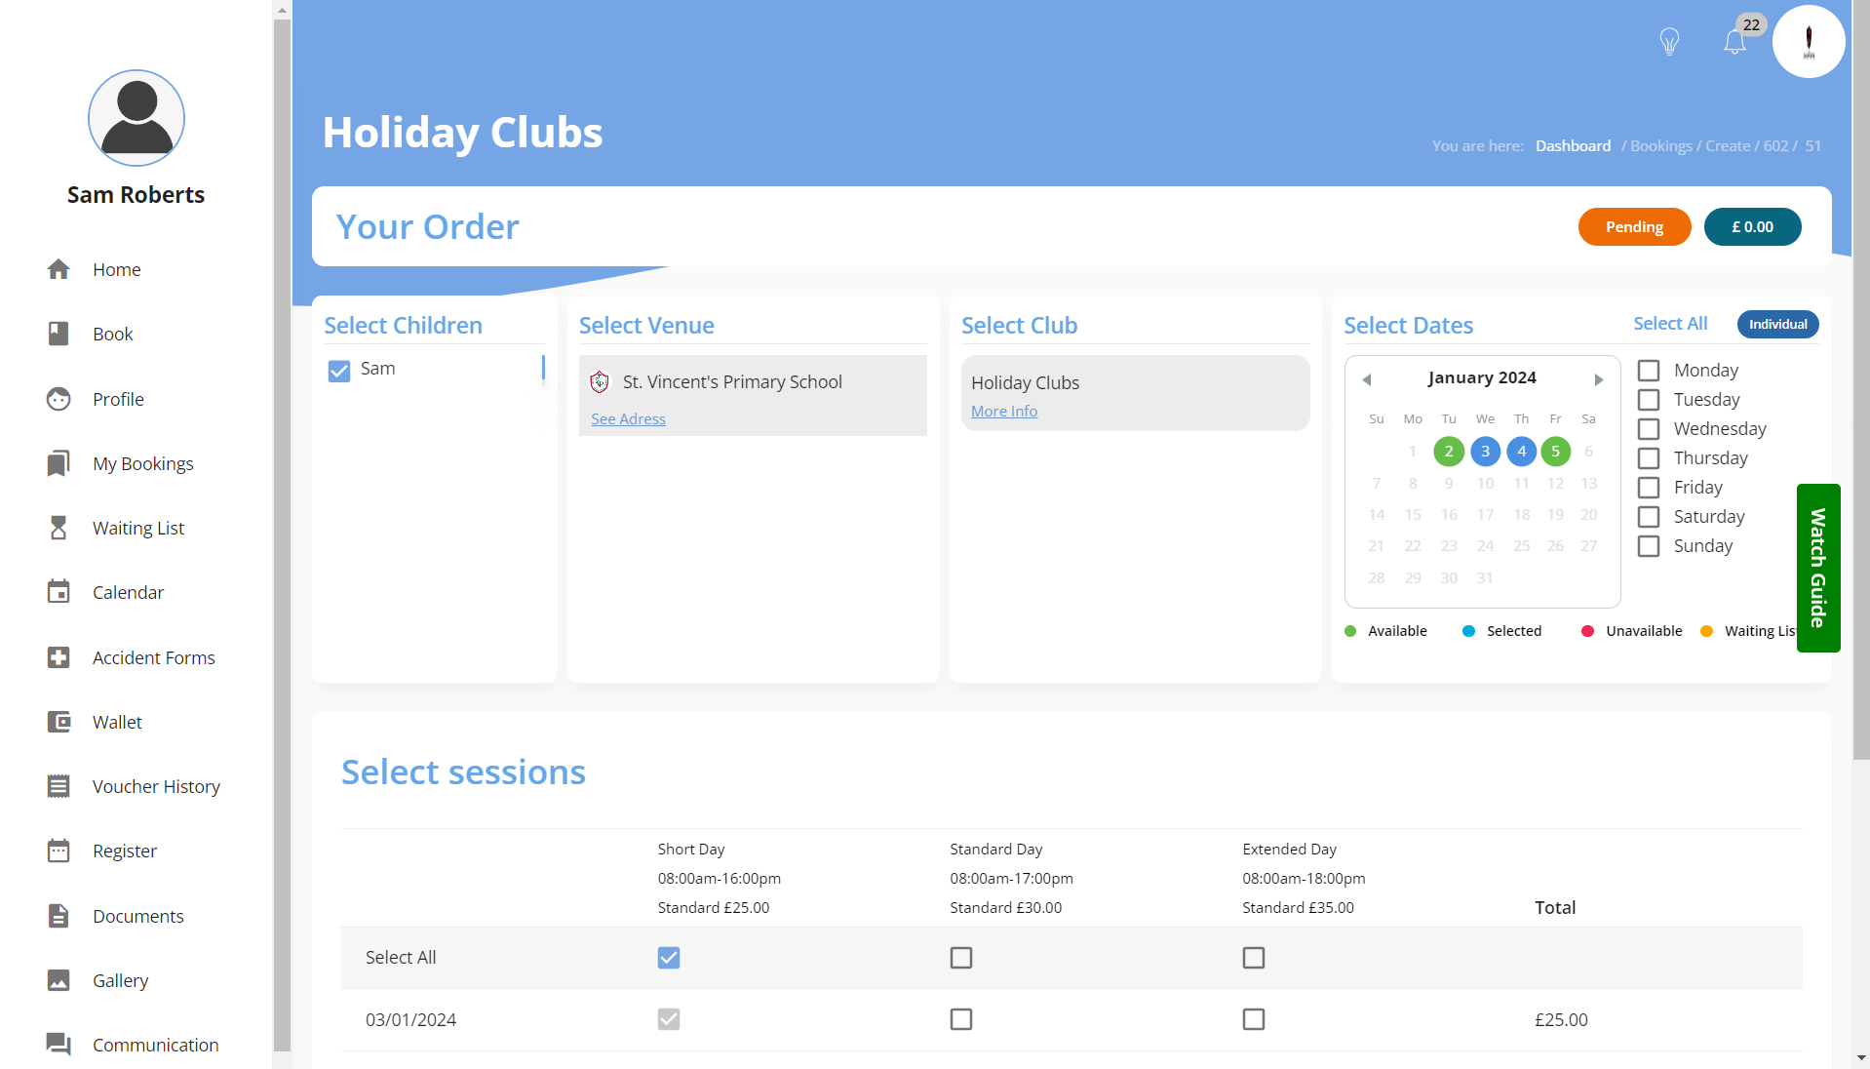The height and width of the screenshot is (1069, 1870).
Task: Check Extended Day in the Select All row
Action: pos(1253,957)
